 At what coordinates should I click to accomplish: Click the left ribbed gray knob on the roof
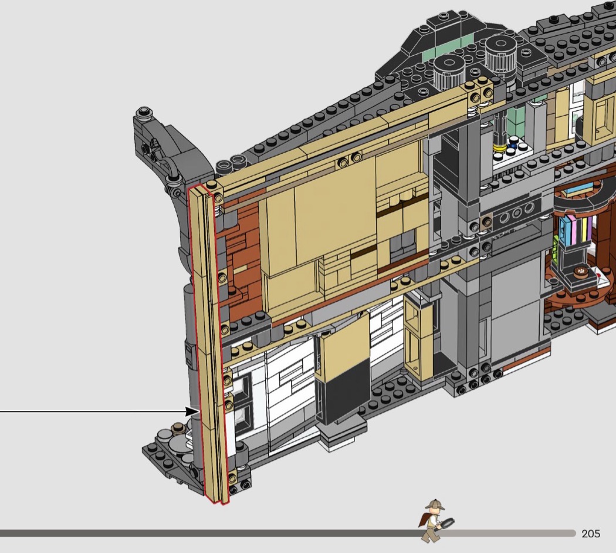point(449,71)
